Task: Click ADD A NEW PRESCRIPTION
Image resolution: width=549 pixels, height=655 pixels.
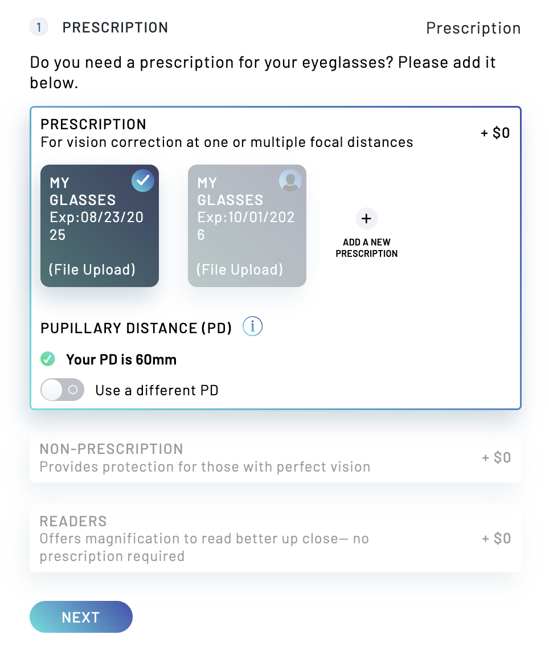Action: [366, 234]
